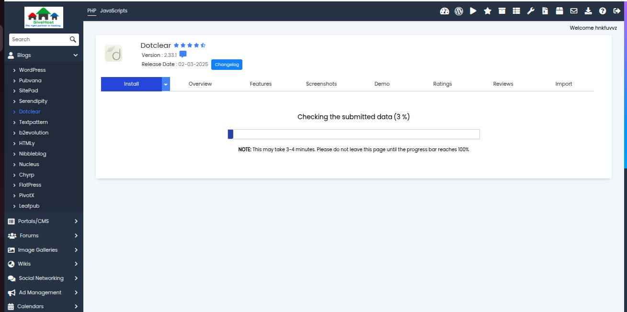
Task: Open Serendipity in Blogs list
Action: [x=33, y=101]
